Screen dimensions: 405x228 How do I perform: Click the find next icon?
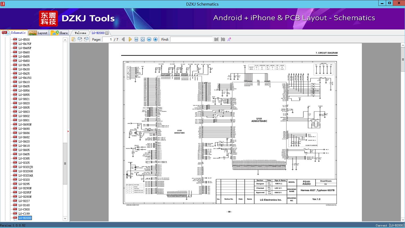tap(223, 39)
